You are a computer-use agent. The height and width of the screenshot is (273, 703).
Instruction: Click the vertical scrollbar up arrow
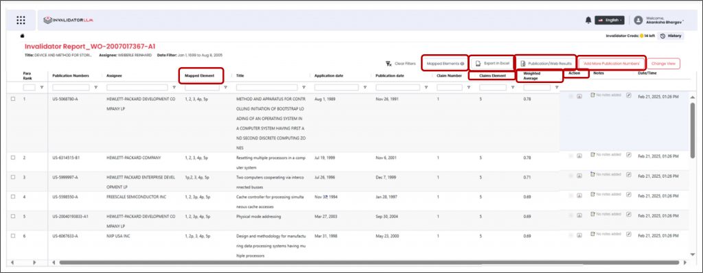point(693,97)
